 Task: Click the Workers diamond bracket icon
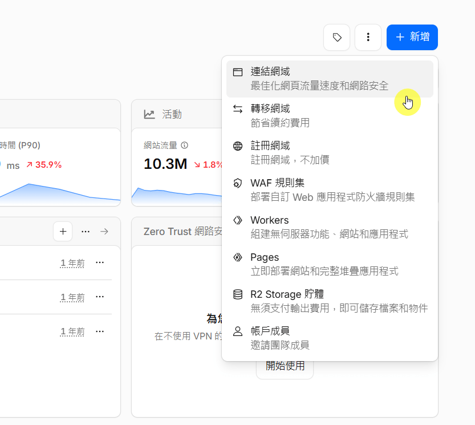coord(238,220)
